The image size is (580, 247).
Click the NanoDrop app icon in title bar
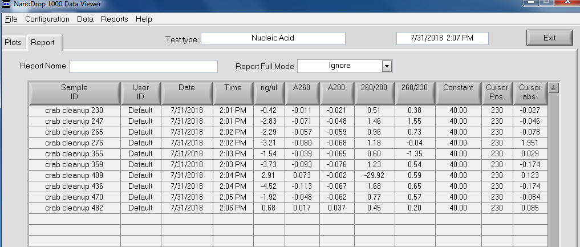6,3
